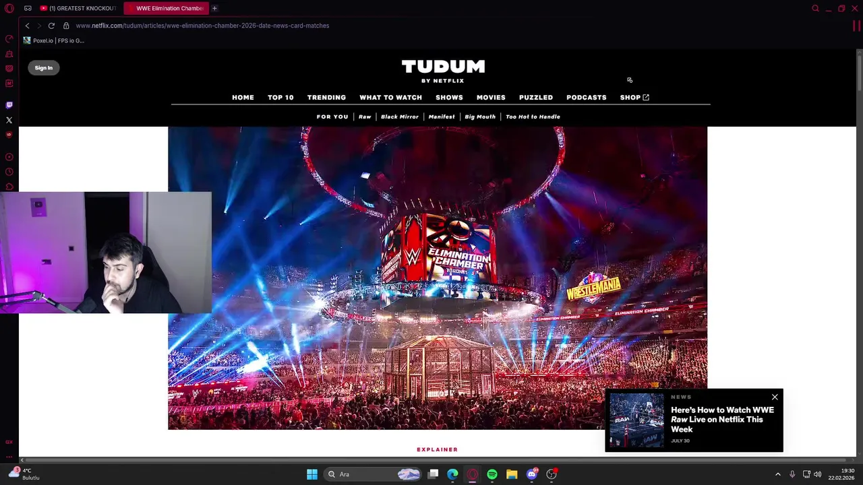Viewport: 863px width, 485px height.
Task: Open File Explorer from taskbar
Action: [512, 474]
